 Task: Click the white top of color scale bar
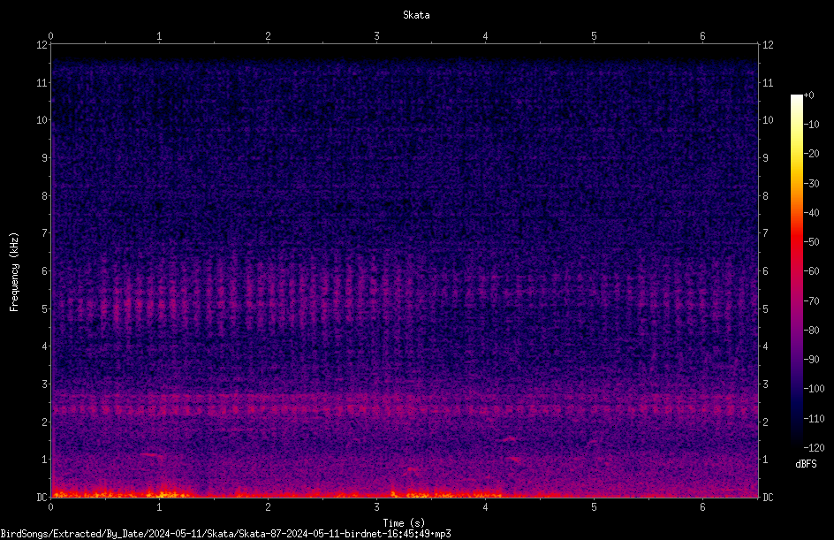(x=796, y=99)
